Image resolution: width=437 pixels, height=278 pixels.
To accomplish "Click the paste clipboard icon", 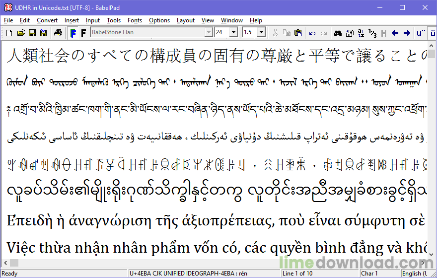I will pos(297,33).
